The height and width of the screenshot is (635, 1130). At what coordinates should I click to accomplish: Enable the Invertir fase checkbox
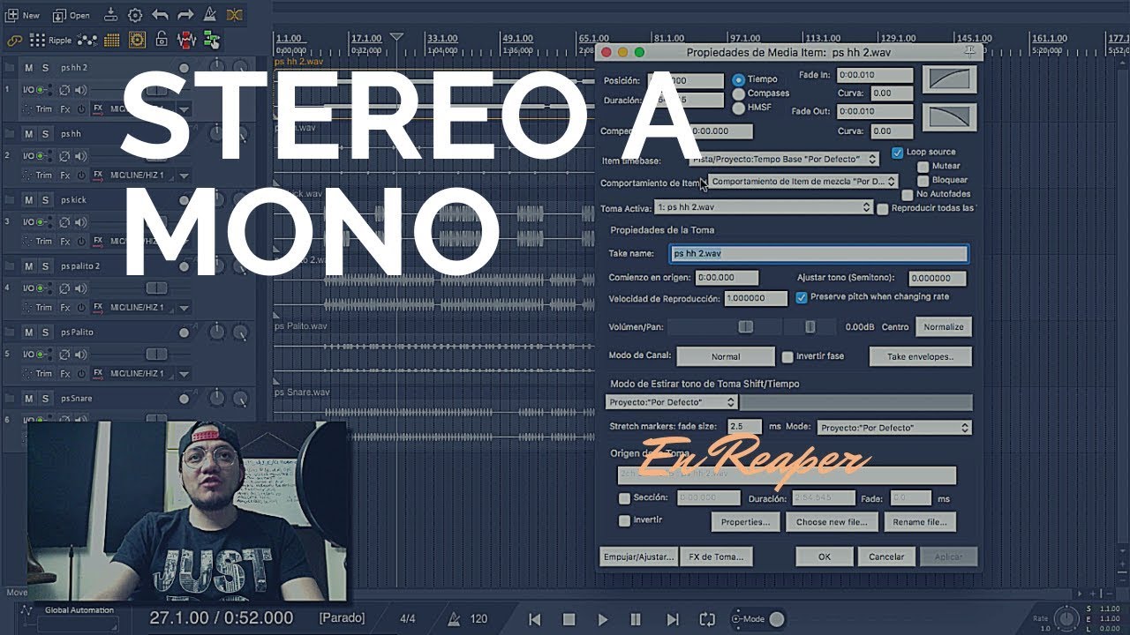click(x=787, y=356)
